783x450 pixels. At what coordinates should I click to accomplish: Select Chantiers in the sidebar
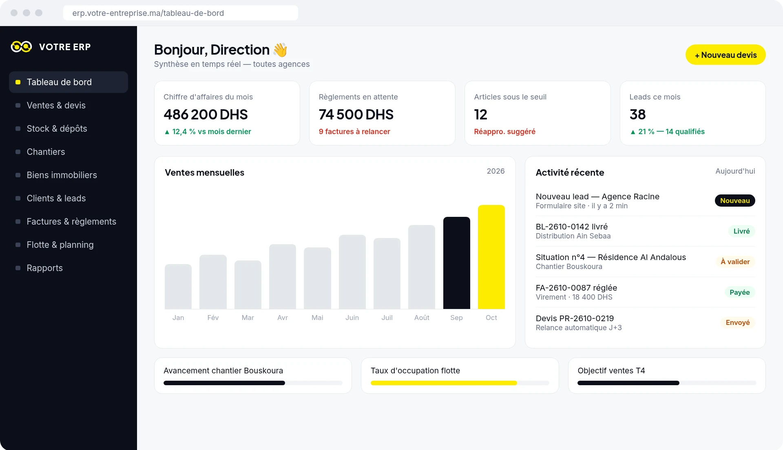(69, 152)
